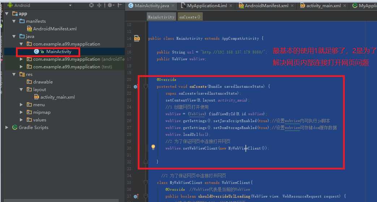Click the class icon on MainActivity.java tab

pos(131,5)
